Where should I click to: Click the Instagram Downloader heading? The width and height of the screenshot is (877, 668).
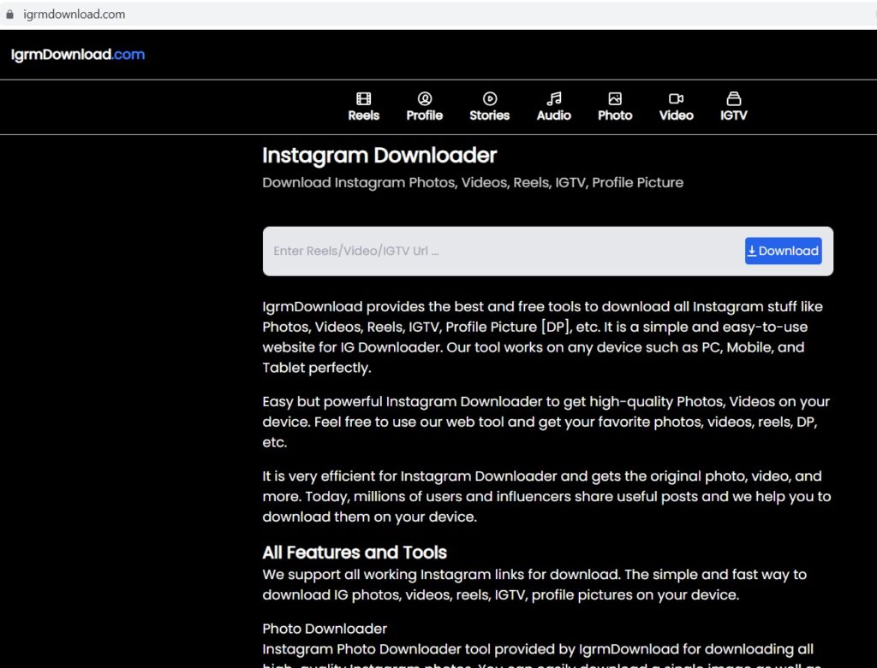click(379, 156)
